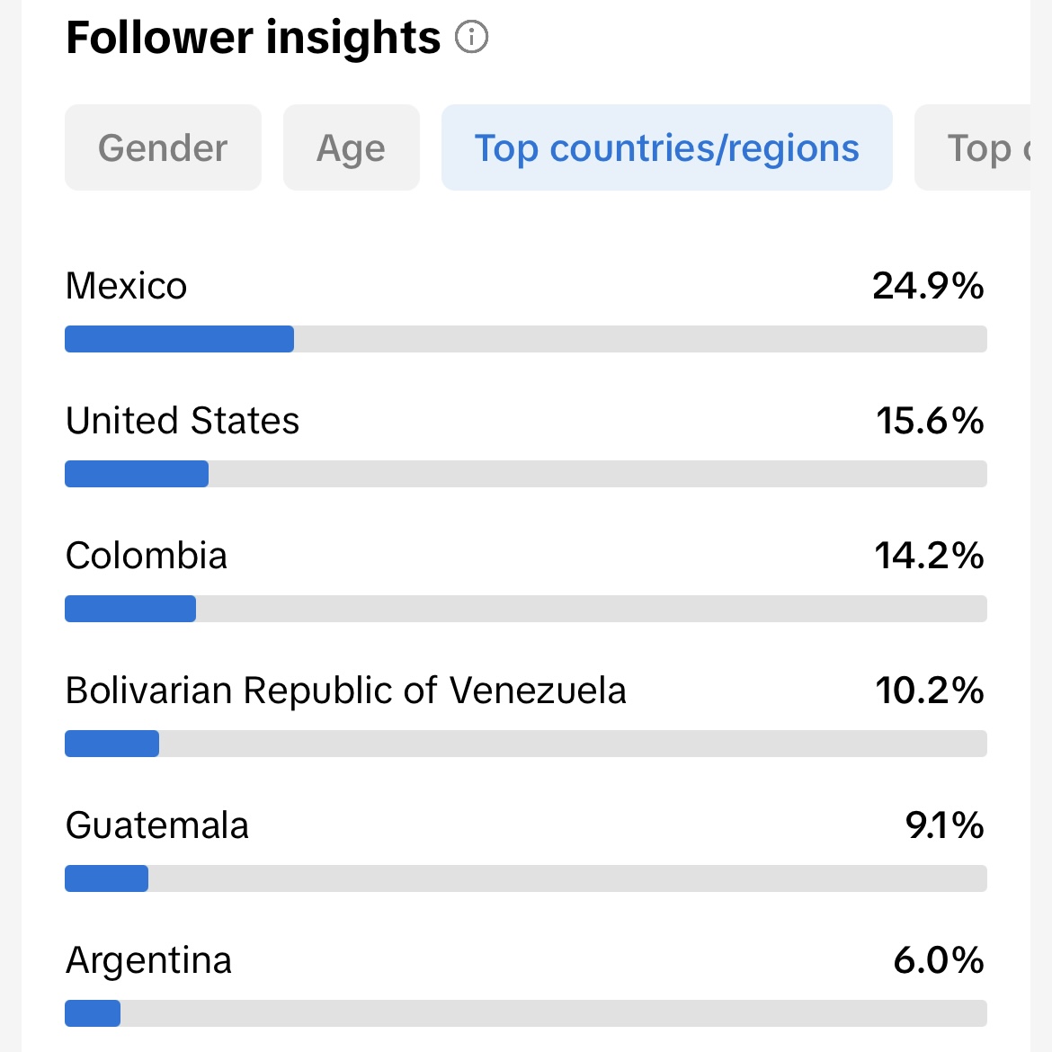Click the Argentina country label
This screenshot has width=1052, height=1052.
pos(149,961)
